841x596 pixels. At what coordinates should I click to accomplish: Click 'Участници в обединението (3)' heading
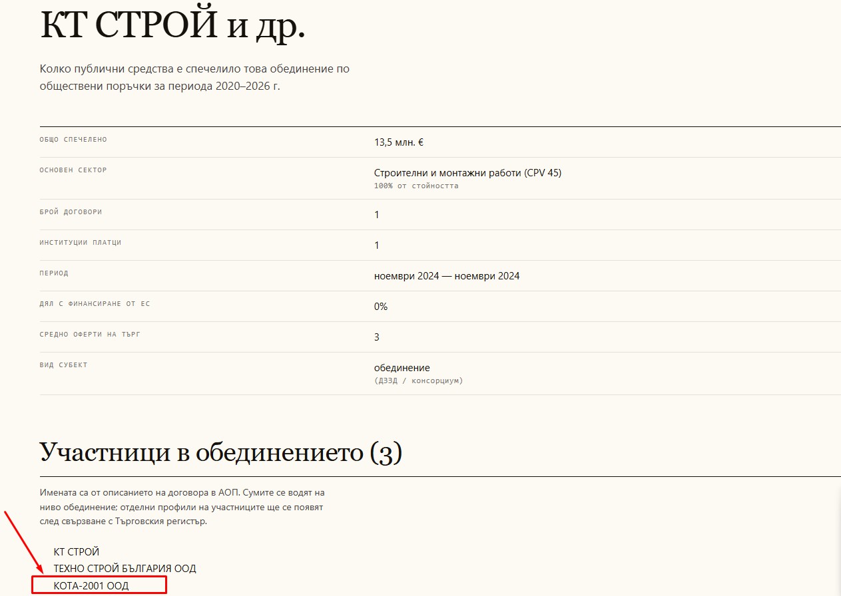(x=221, y=452)
